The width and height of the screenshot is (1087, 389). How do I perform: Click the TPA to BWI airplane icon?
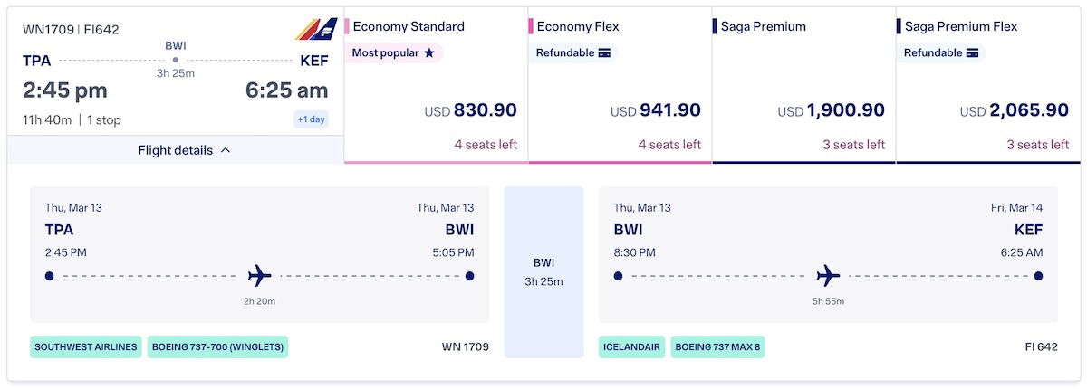260,275
